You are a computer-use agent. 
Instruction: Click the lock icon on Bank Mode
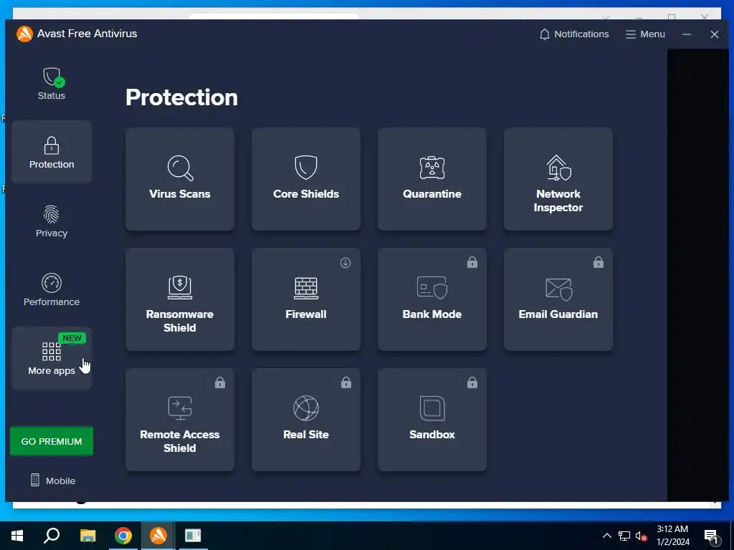[472, 262]
